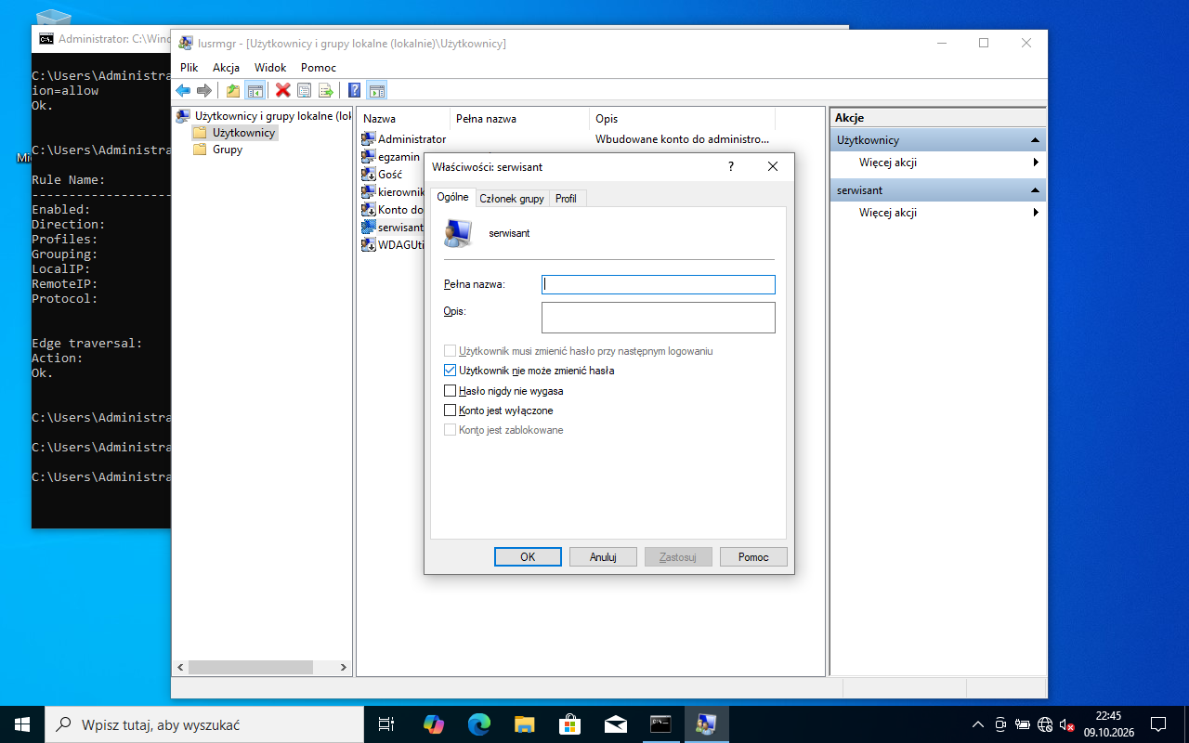Uncheck 'Użytkownik nie może zmienić hasła'
1189x743 pixels.
[451, 371]
